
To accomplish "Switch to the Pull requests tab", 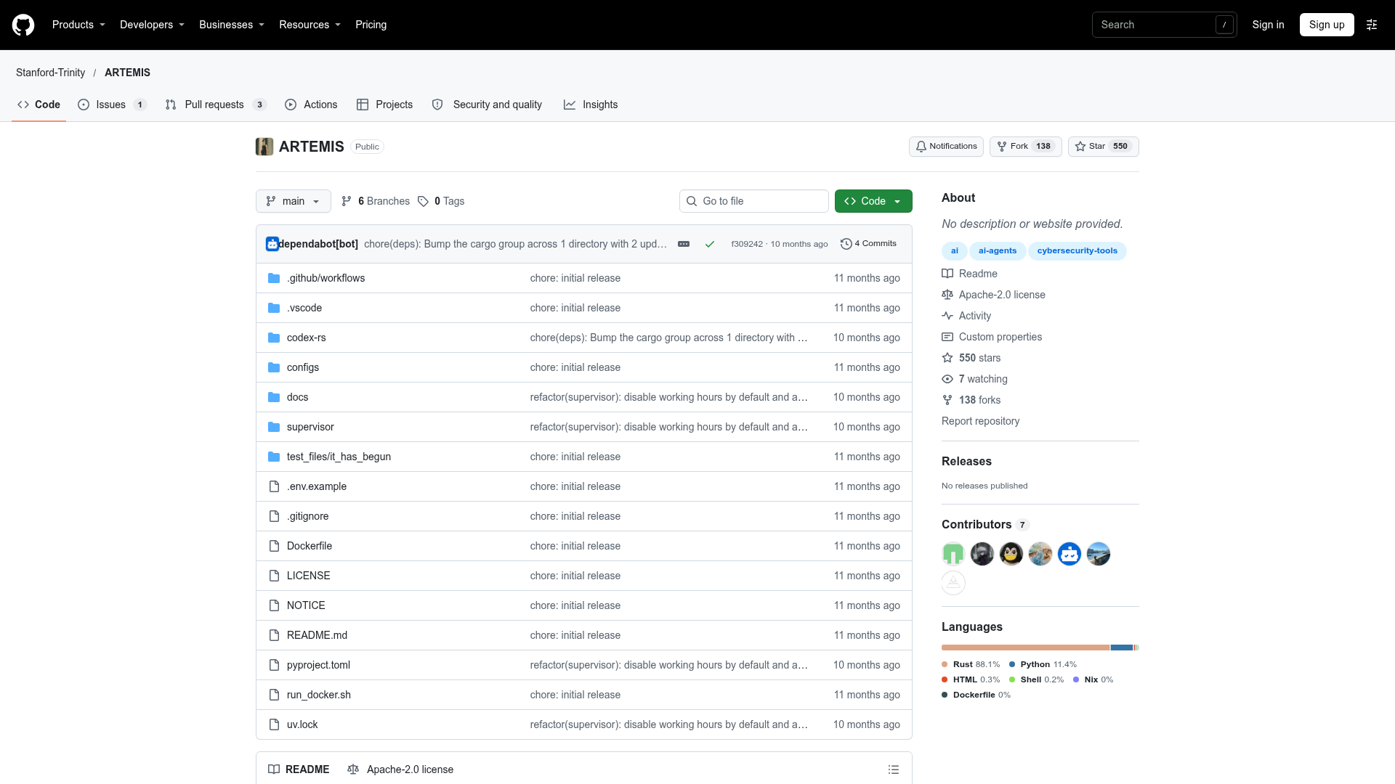I will coord(216,105).
